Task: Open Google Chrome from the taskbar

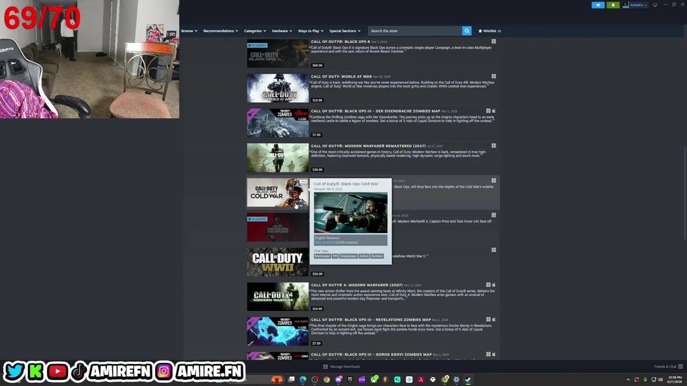Action: coord(326,380)
